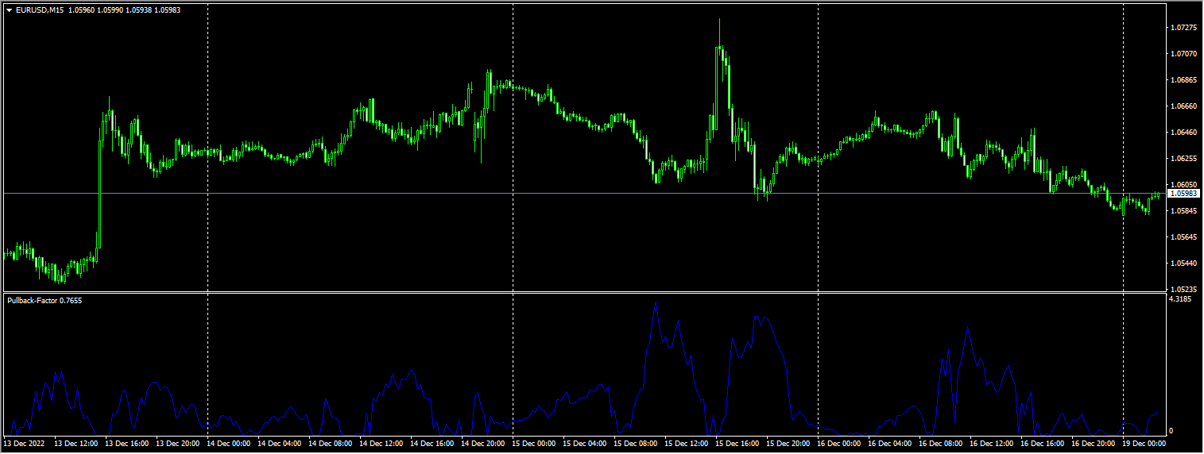Select the Pullback-Factor 0.7655 indicator label
This screenshot has height=454, width=1204.
tap(45, 300)
